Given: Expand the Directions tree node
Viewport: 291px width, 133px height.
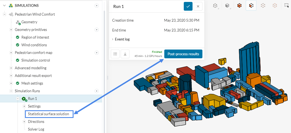Looking at the screenshot, I should tap(24, 122).
